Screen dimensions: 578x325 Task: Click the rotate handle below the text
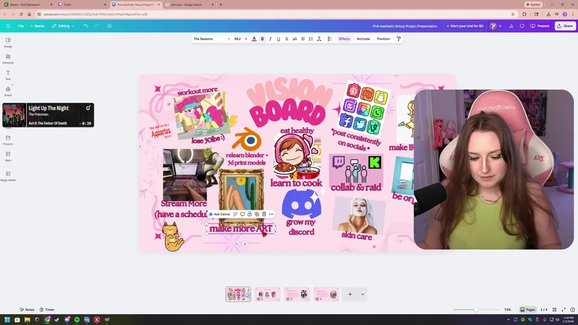click(237, 244)
